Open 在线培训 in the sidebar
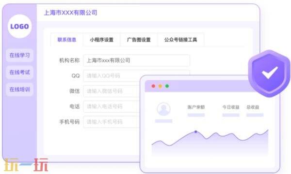The width and height of the screenshot is (291, 174). (20, 89)
